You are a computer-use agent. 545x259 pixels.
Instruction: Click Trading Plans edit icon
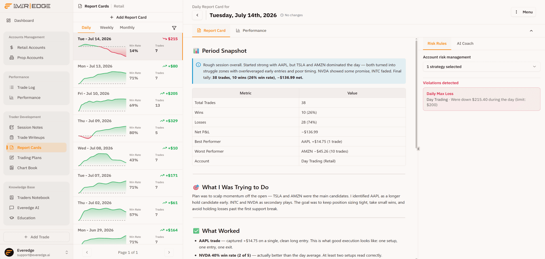12,158
